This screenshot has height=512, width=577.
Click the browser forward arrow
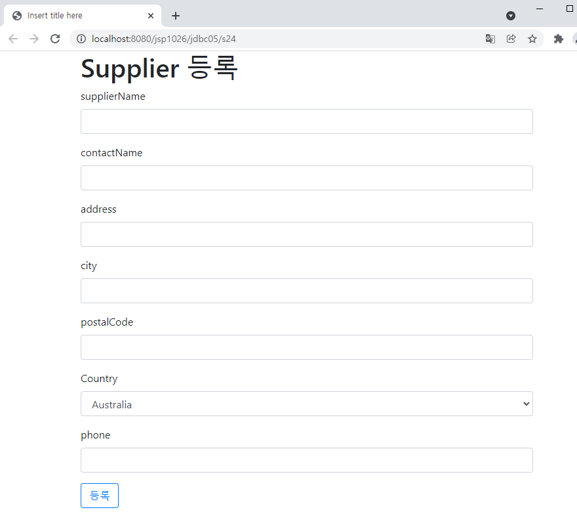pyautogui.click(x=34, y=39)
